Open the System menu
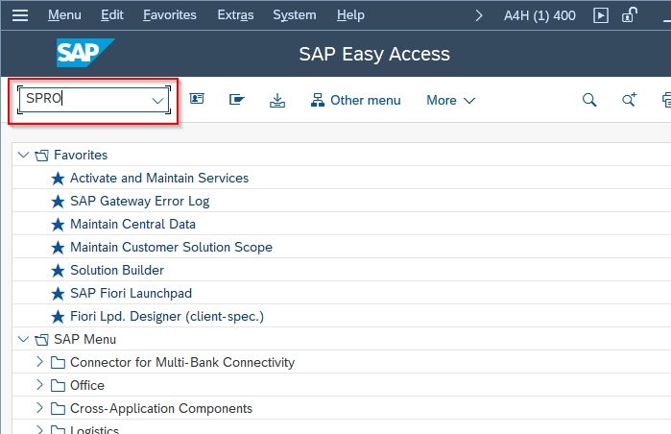This screenshot has height=434, width=671. point(295,15)
